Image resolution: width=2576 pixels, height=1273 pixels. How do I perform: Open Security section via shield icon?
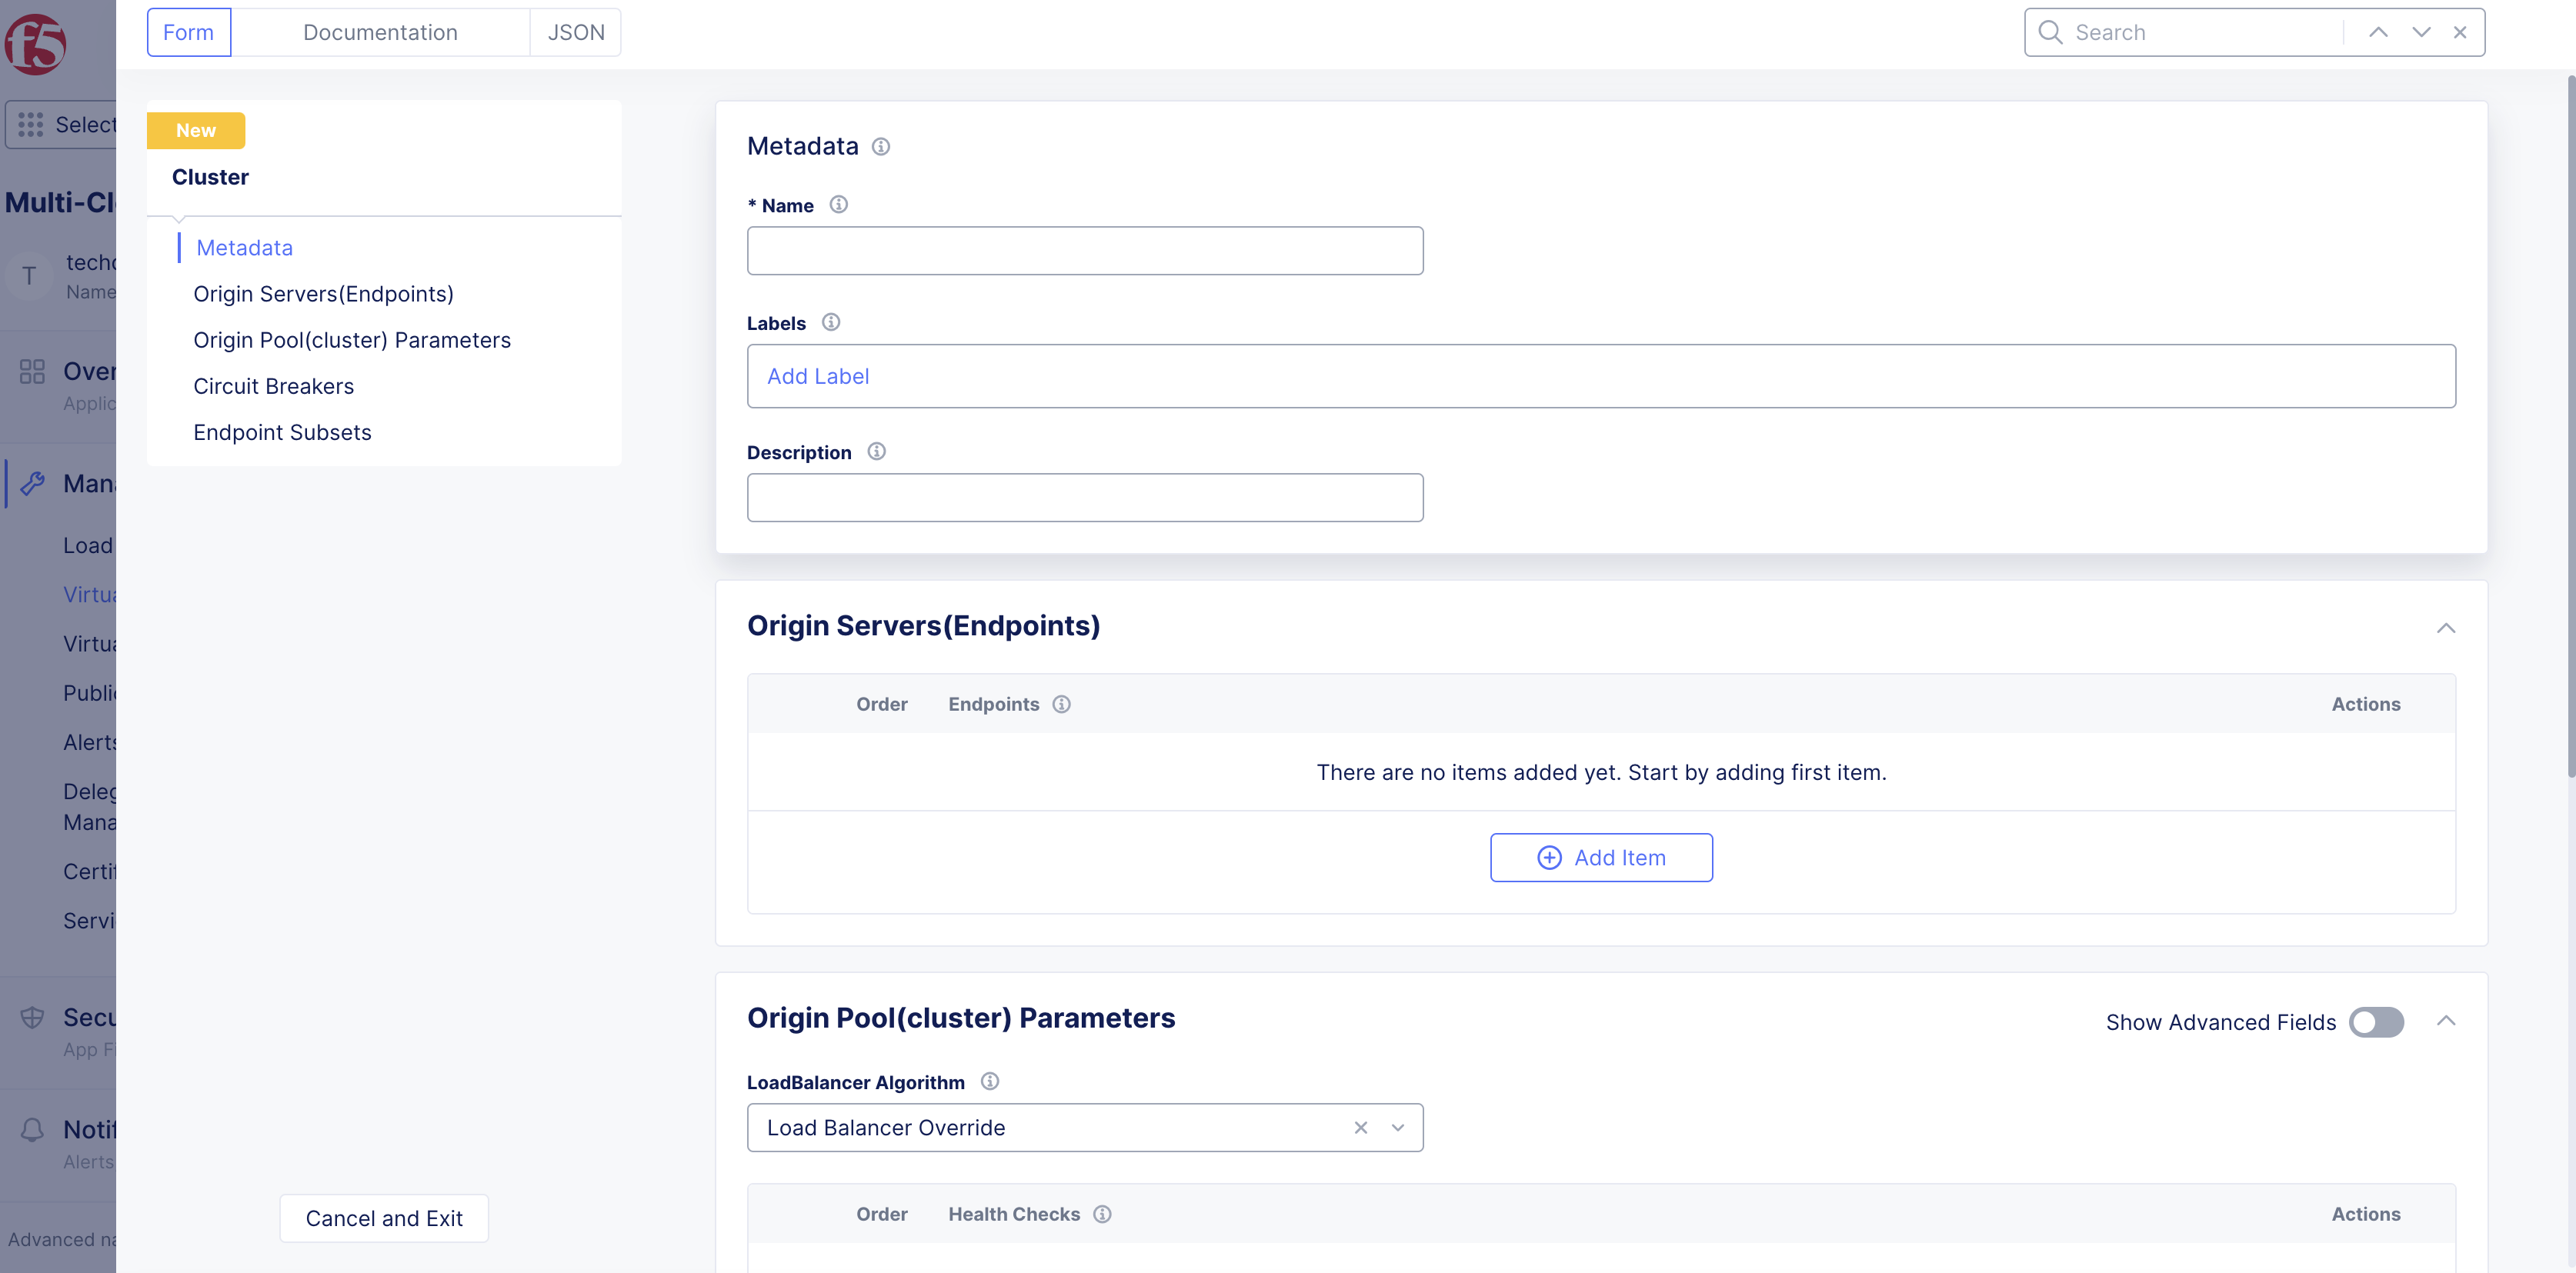[x=32, y=1017]
